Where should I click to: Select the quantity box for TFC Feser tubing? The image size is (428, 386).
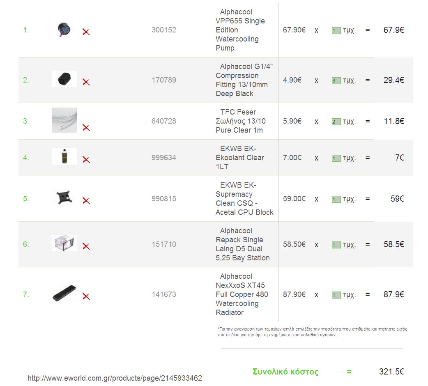point(336,122)
